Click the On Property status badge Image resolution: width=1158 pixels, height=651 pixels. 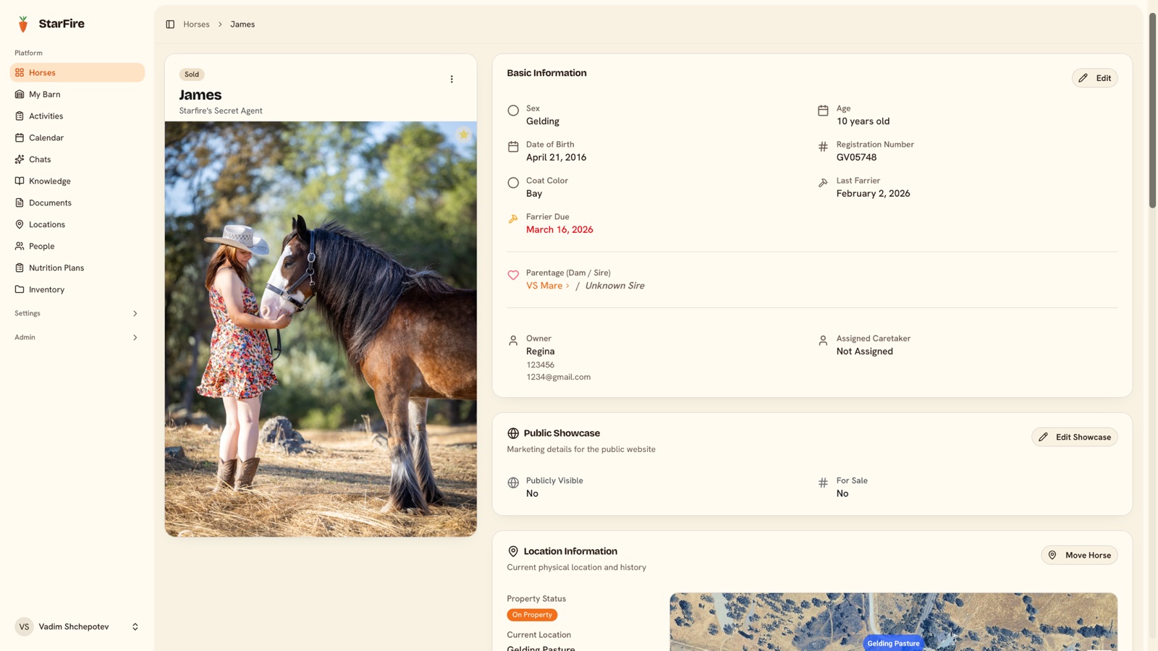(532, 615)
